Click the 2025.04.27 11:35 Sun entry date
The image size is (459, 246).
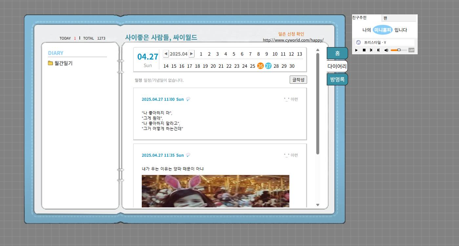click(x=163, y=155)
